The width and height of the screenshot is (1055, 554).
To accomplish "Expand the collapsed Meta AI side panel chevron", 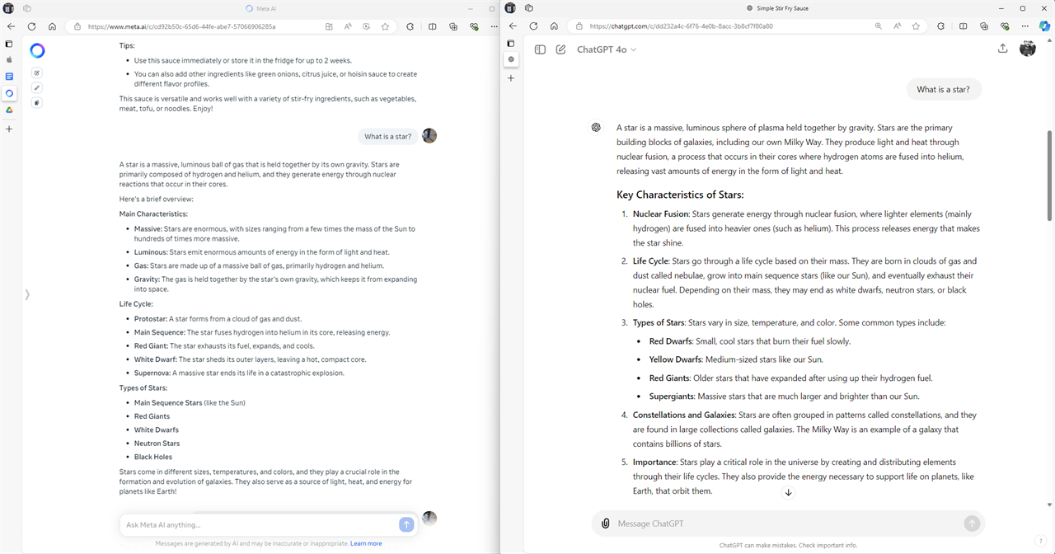I will click(27, 294).
